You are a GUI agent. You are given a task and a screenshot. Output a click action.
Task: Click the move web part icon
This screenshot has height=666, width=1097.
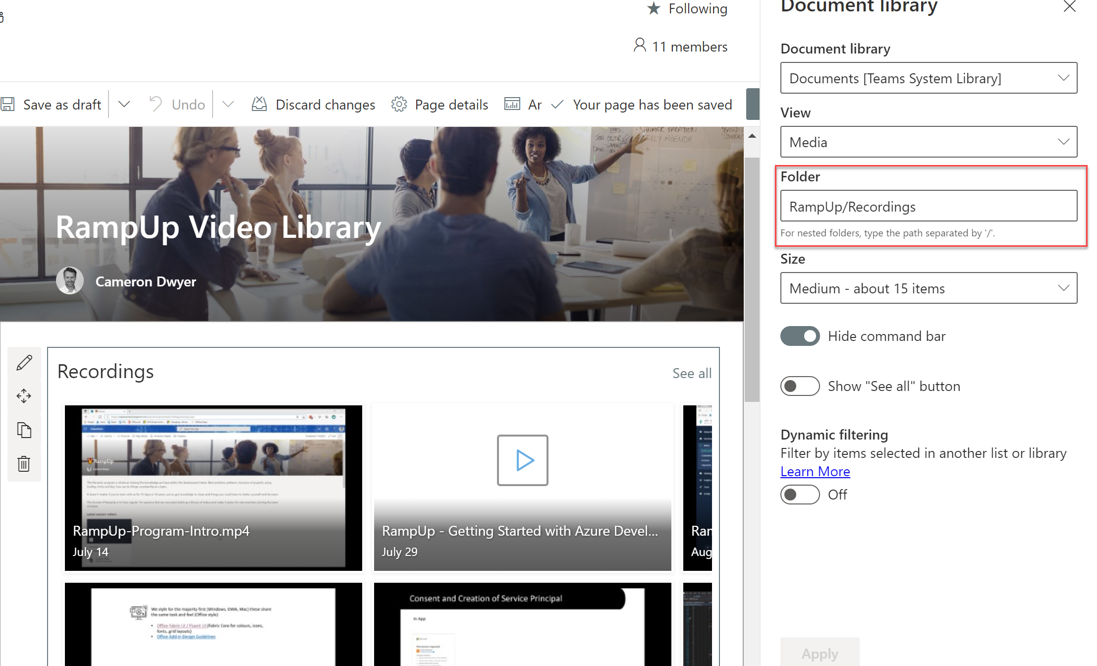coord(24,396)
